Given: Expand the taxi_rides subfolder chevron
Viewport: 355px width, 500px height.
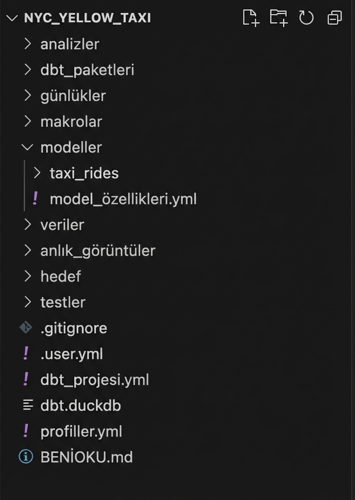Looking at the screenshot, I should pos(37,173).
